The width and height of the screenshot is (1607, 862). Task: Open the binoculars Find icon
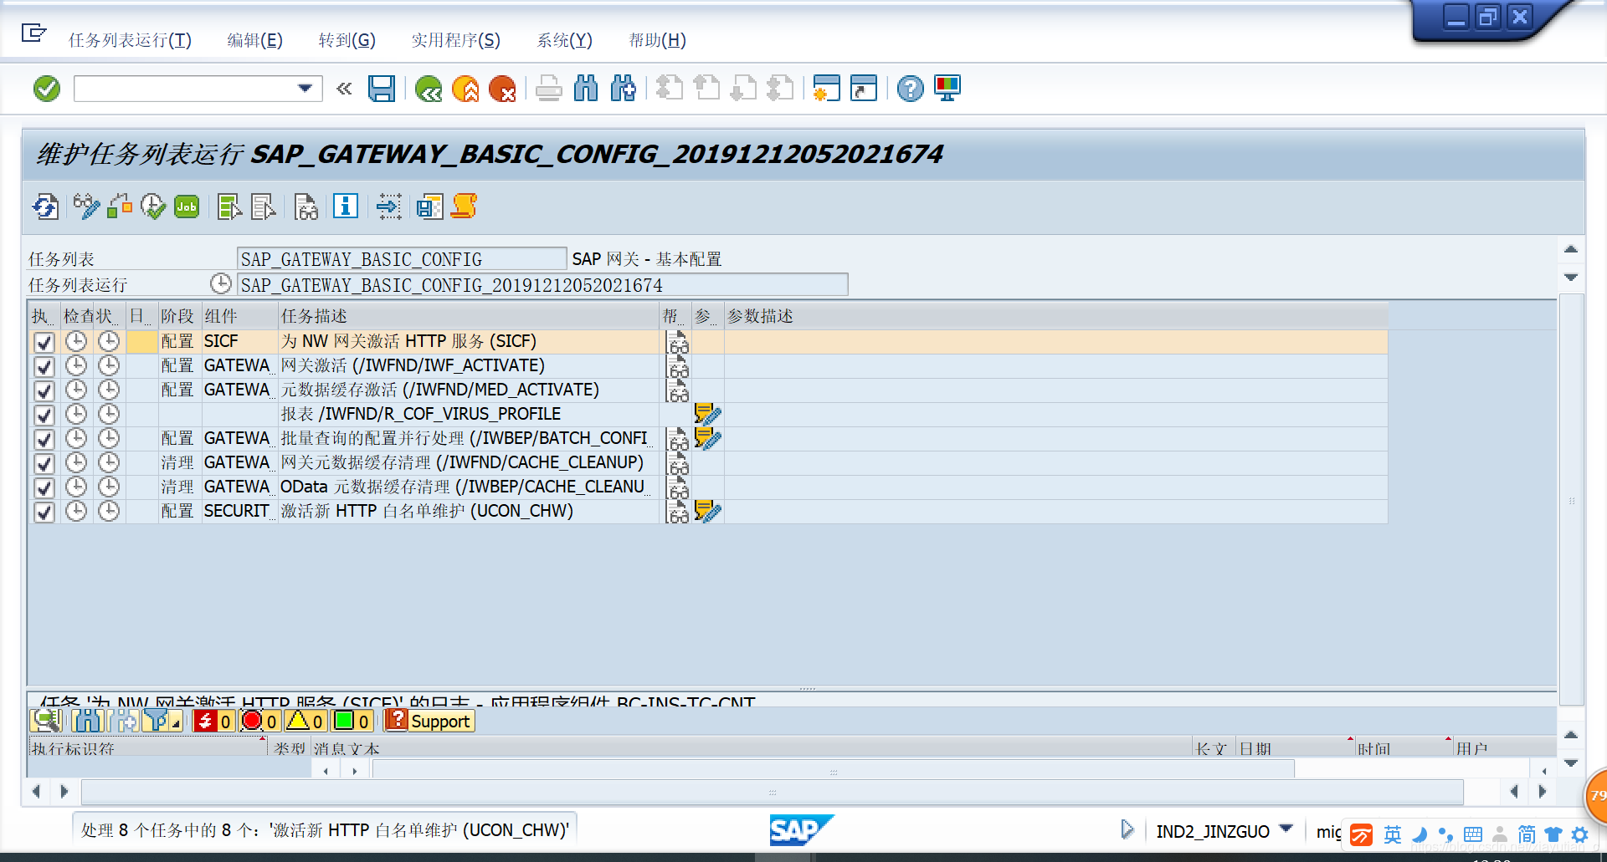coord(587,88)
